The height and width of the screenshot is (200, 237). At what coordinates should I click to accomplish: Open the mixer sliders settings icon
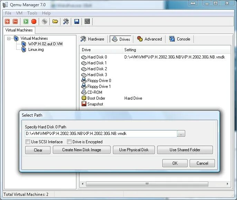click(x=87, y=21)
